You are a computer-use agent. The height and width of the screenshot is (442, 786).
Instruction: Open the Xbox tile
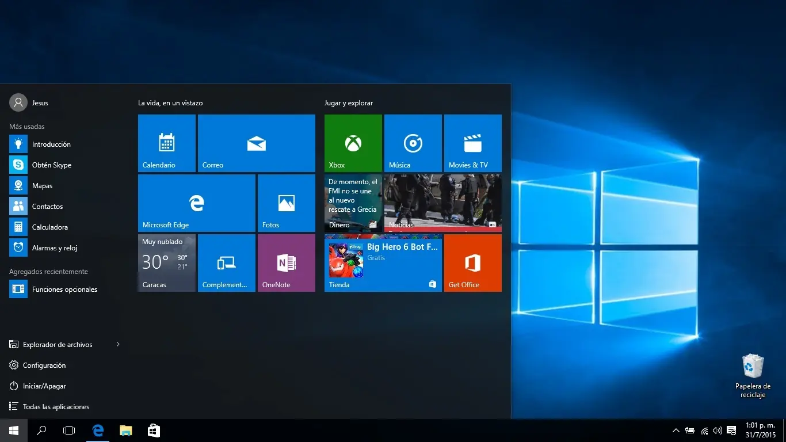click(352, 143)
